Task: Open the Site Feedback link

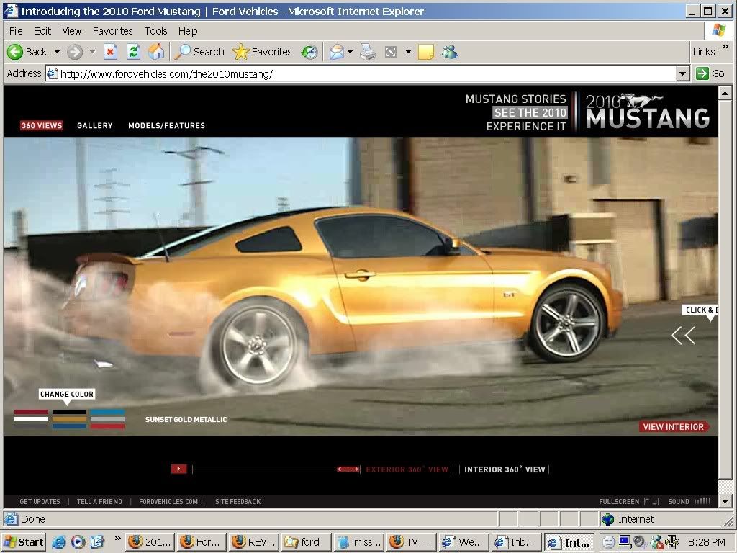Action: [238, 502]
